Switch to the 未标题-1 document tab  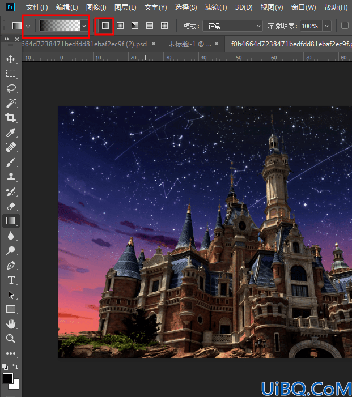click(x=189, y=44)
